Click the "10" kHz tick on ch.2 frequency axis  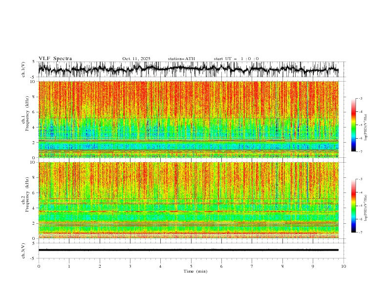[34, 162]
